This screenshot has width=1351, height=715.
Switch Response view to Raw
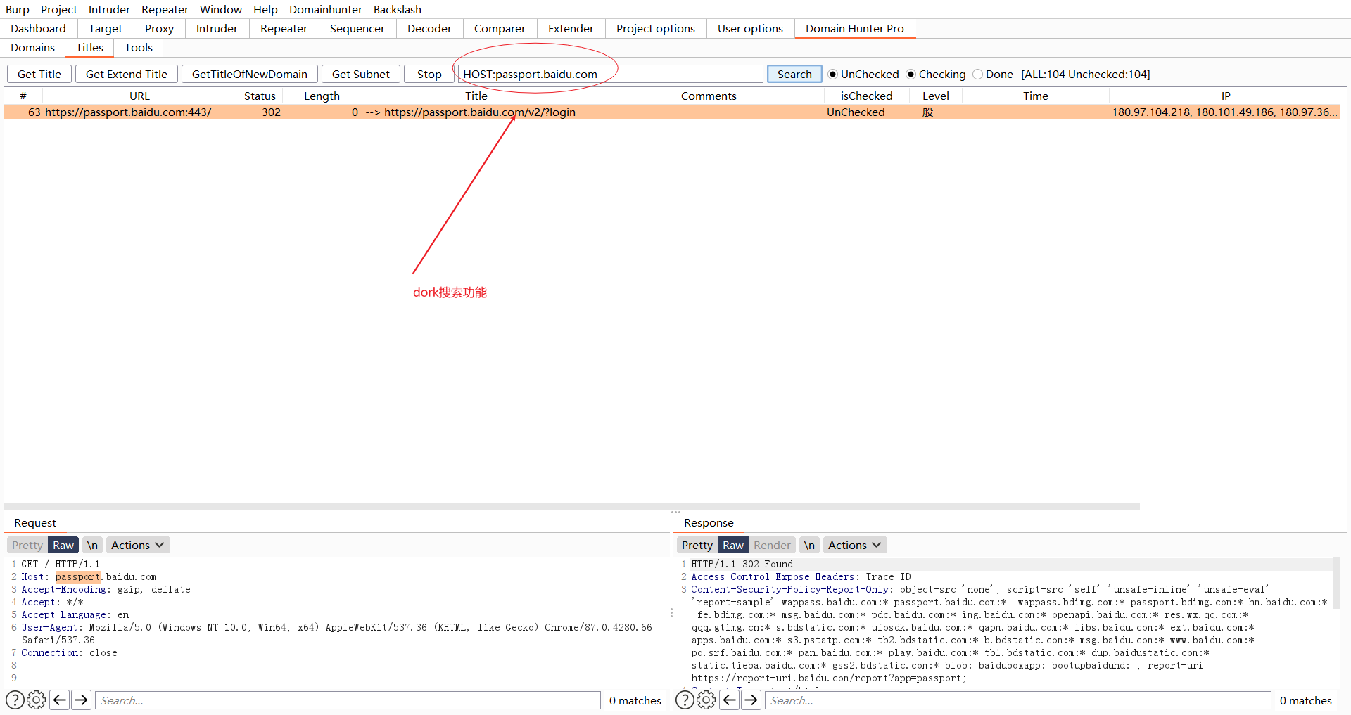[x=733, y=545]
